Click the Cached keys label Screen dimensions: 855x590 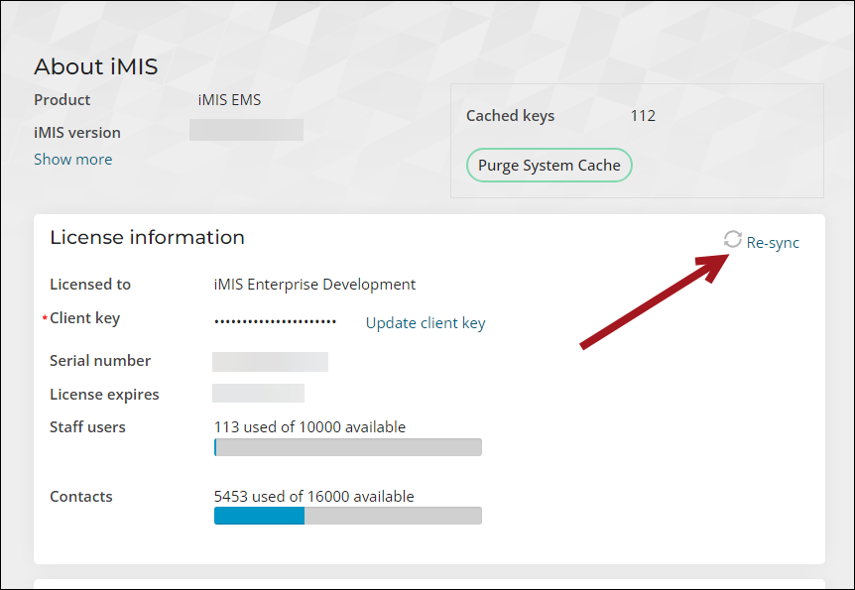[510, 116]
